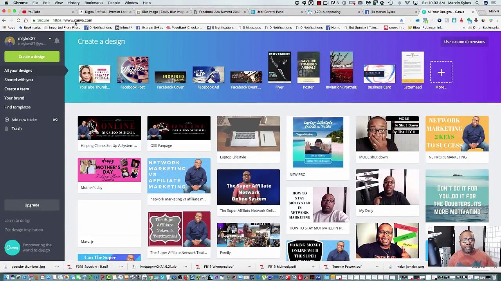Expand options for leadpagesv2 zip download

pyautogui.click(x=185, y=267)
